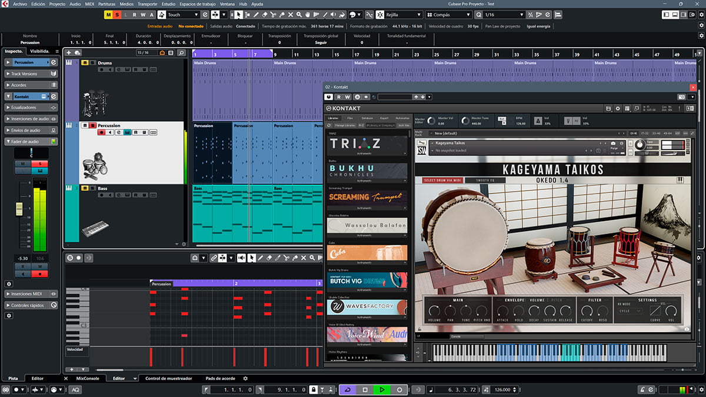Viewport: 706px width, 397px height.
Task: Open the Pads de acorde tab
Action: pyautogui.click(x=221, y=379)
